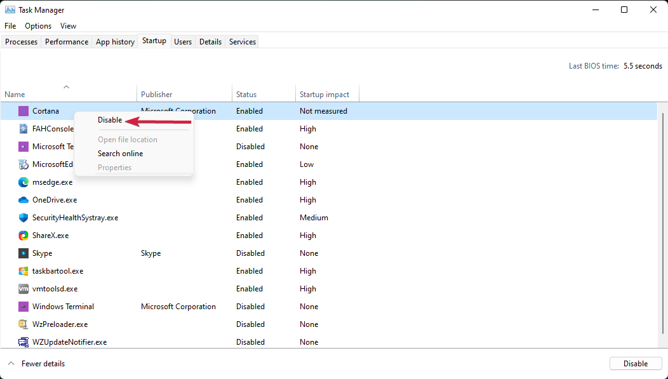
Task: Open the Options menu
Action: coord(38,26)
